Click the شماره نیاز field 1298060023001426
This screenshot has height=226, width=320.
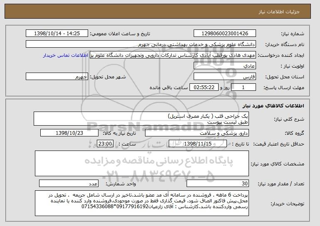coord(225,34)
